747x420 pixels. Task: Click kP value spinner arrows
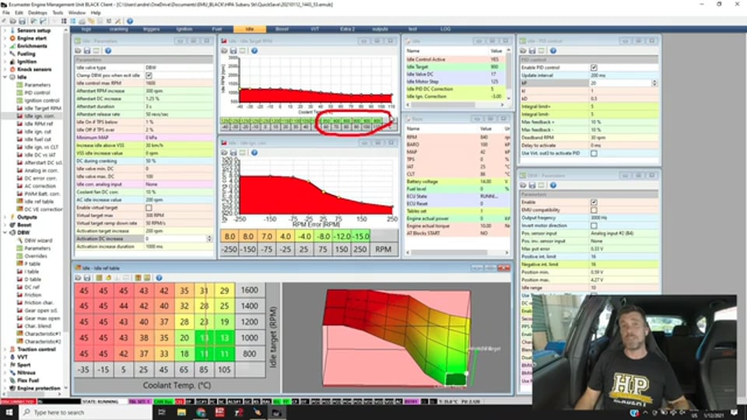654,83
